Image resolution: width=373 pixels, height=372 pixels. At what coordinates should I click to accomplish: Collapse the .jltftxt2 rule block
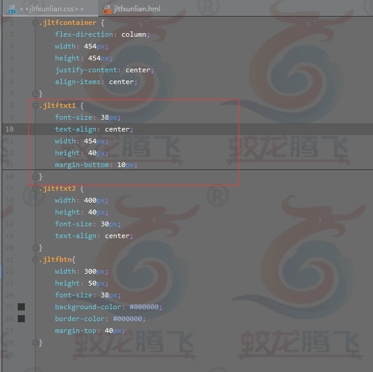[35, 189]
